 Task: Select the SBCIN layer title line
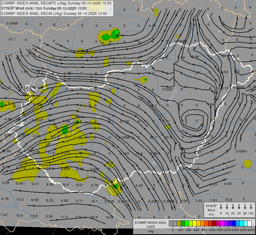pyautogui.click(x=54, y=14)
